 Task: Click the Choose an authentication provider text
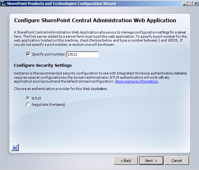coord(61,89)
